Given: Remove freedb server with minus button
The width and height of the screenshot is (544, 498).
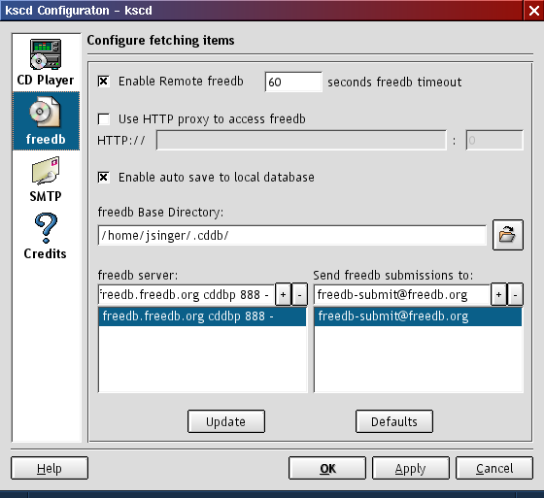Looking at the screenshot, I should (300, 295).
